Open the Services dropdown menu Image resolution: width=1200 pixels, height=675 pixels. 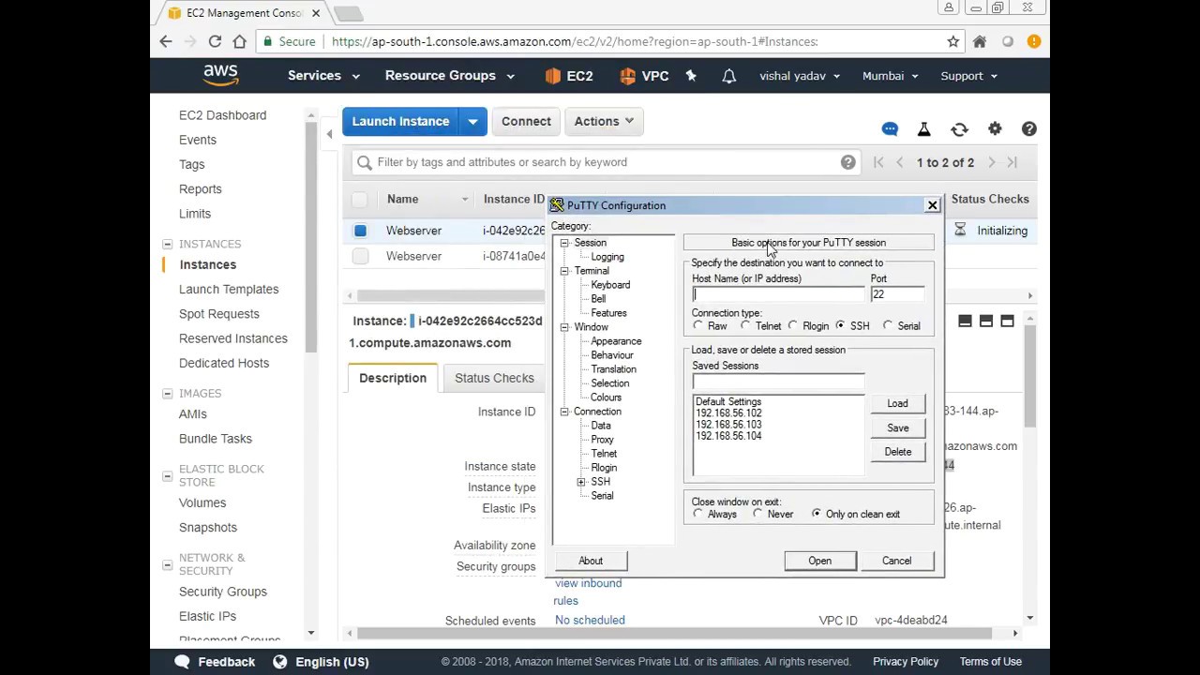coord(323,76)
